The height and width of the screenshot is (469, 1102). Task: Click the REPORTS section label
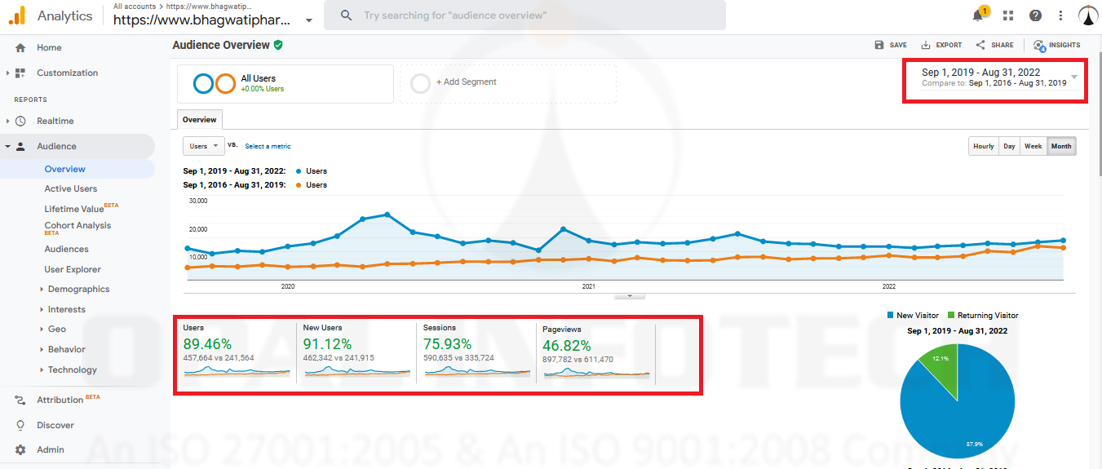point(30,100)
